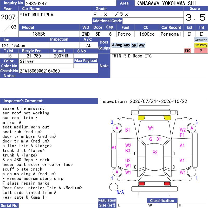
Task: Click the Silver color value
Action: coord(27,61)
